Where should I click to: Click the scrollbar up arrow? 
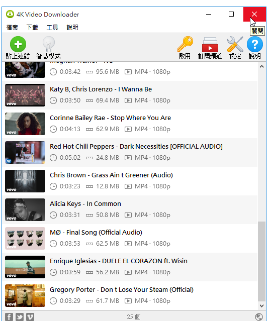pos(261,66)
